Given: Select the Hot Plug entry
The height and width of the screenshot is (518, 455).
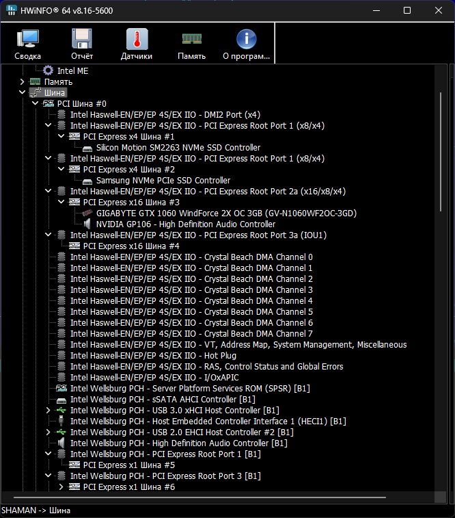Looking at the screenshot, I should (153, 355).
